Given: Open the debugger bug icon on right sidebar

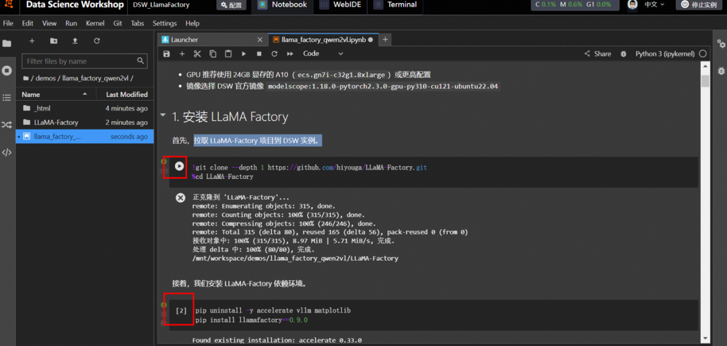Looking at the screenshot, I should (721, 71).
